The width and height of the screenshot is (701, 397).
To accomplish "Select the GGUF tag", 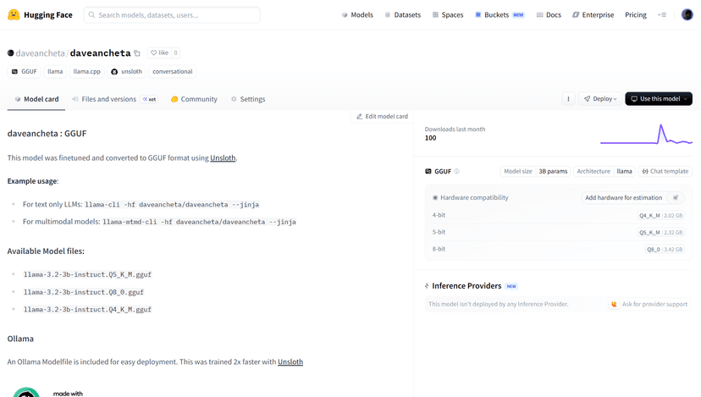I will click(x=25, y=72).
